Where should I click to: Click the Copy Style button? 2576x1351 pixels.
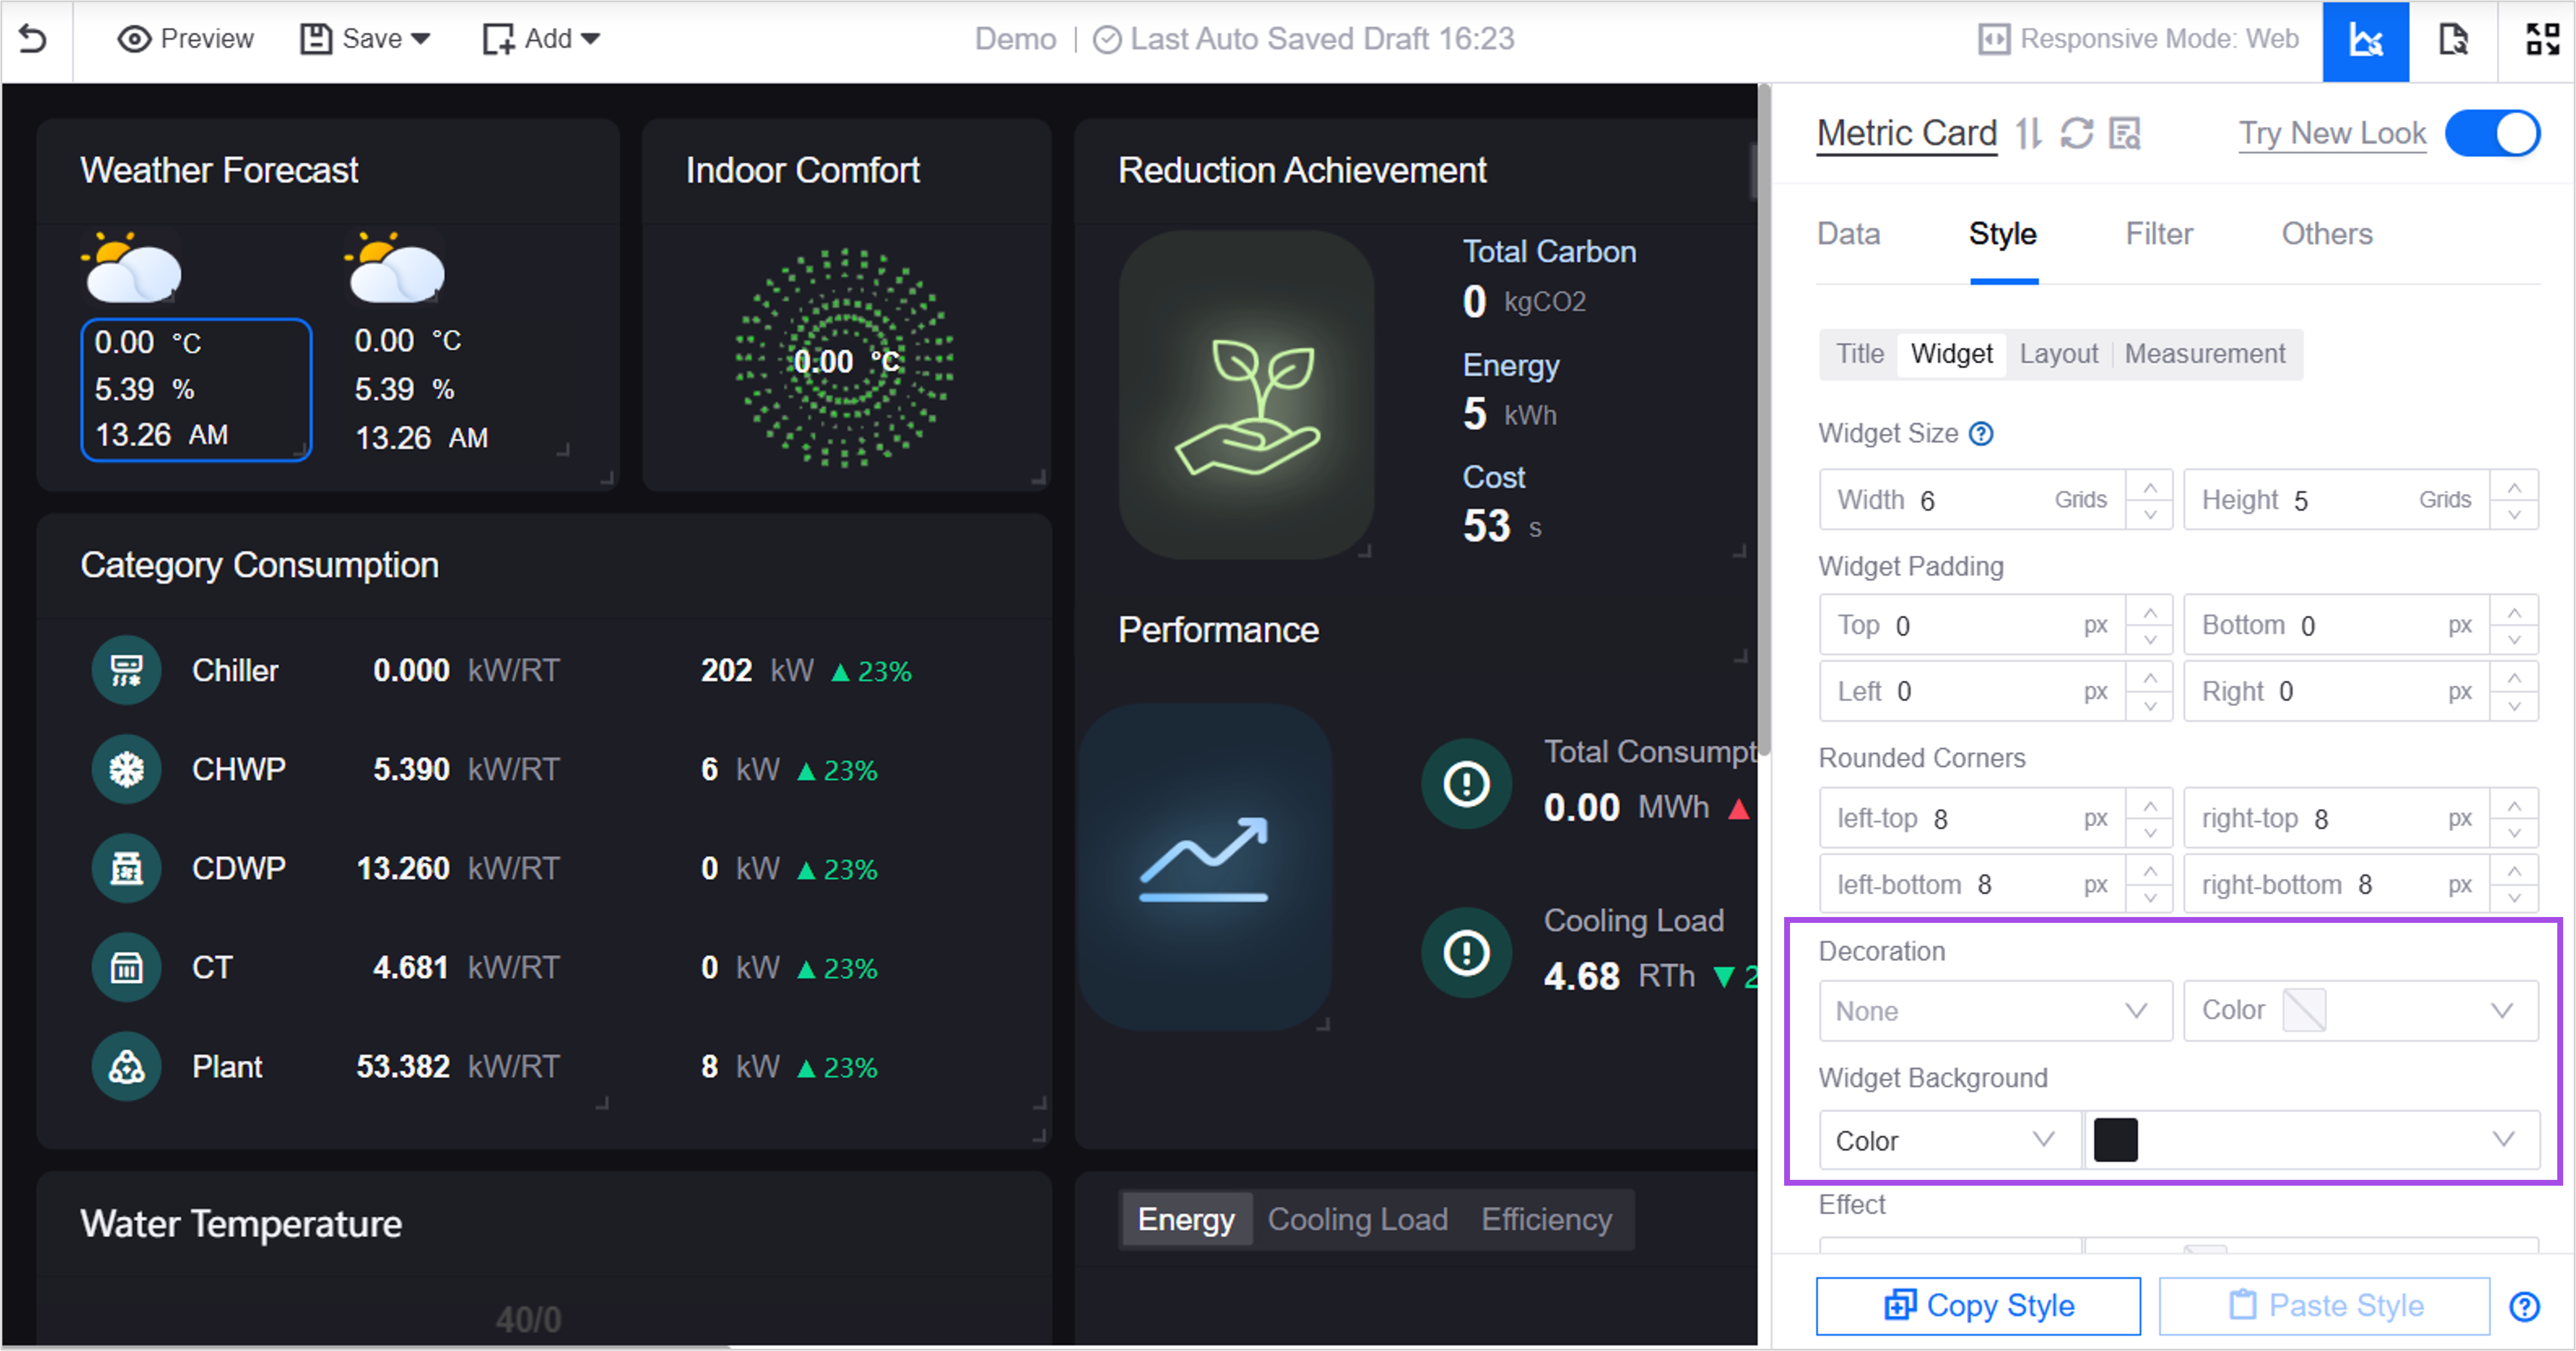pyautogui.click(x=1978, y=1306)
